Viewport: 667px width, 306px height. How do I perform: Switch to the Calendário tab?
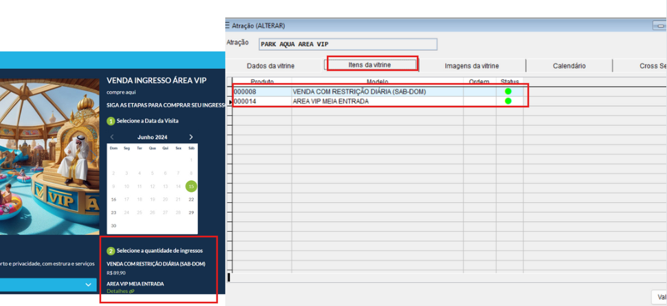point(569,66)
